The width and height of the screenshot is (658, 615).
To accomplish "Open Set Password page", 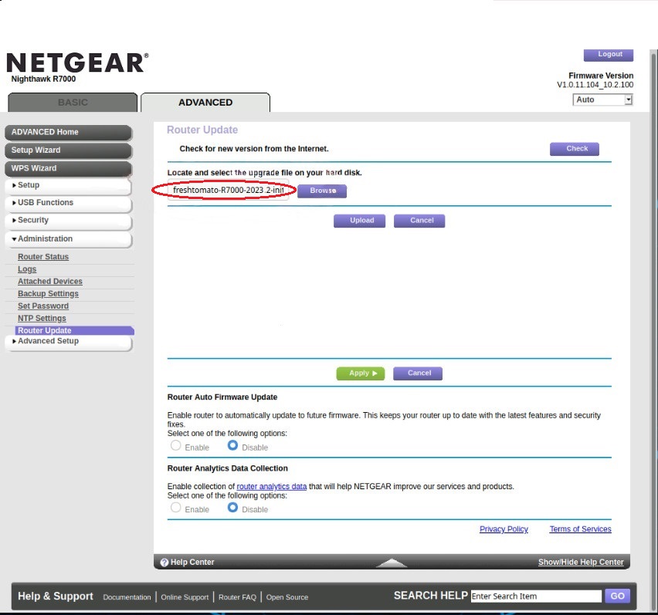I will 43,306.
